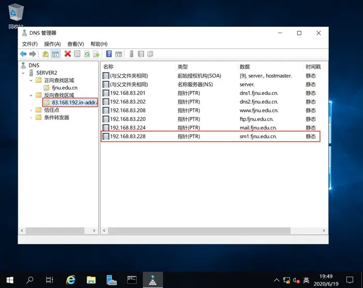Click left arrow of records pane scrollbar
The height and width of the screenshot is (288, 363).
click(x=104, y=231)
